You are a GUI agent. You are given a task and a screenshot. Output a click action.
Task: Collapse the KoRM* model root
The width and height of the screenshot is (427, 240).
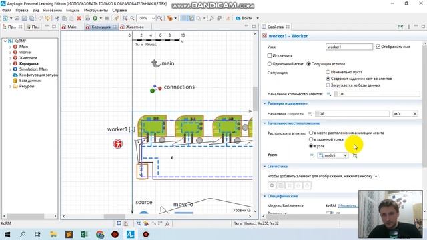pyautogui.click(x=5, y=41)
